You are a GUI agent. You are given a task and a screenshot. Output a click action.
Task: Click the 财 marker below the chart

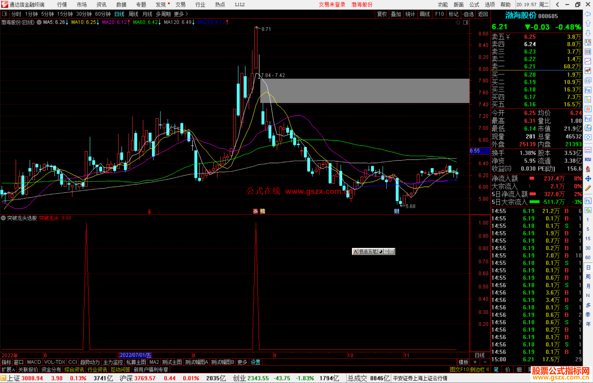397,211
